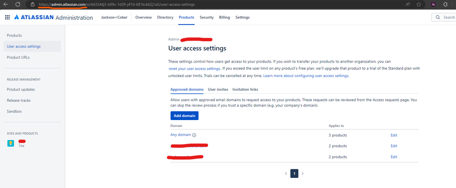Open the Overview tab
456x188 pixels.
click(143, 17)
